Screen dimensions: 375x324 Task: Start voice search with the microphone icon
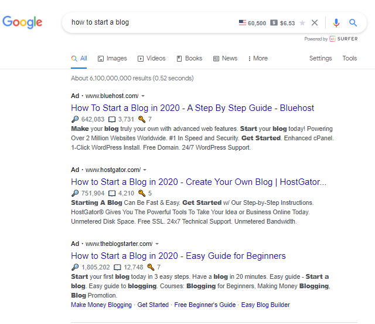[336, 23]
